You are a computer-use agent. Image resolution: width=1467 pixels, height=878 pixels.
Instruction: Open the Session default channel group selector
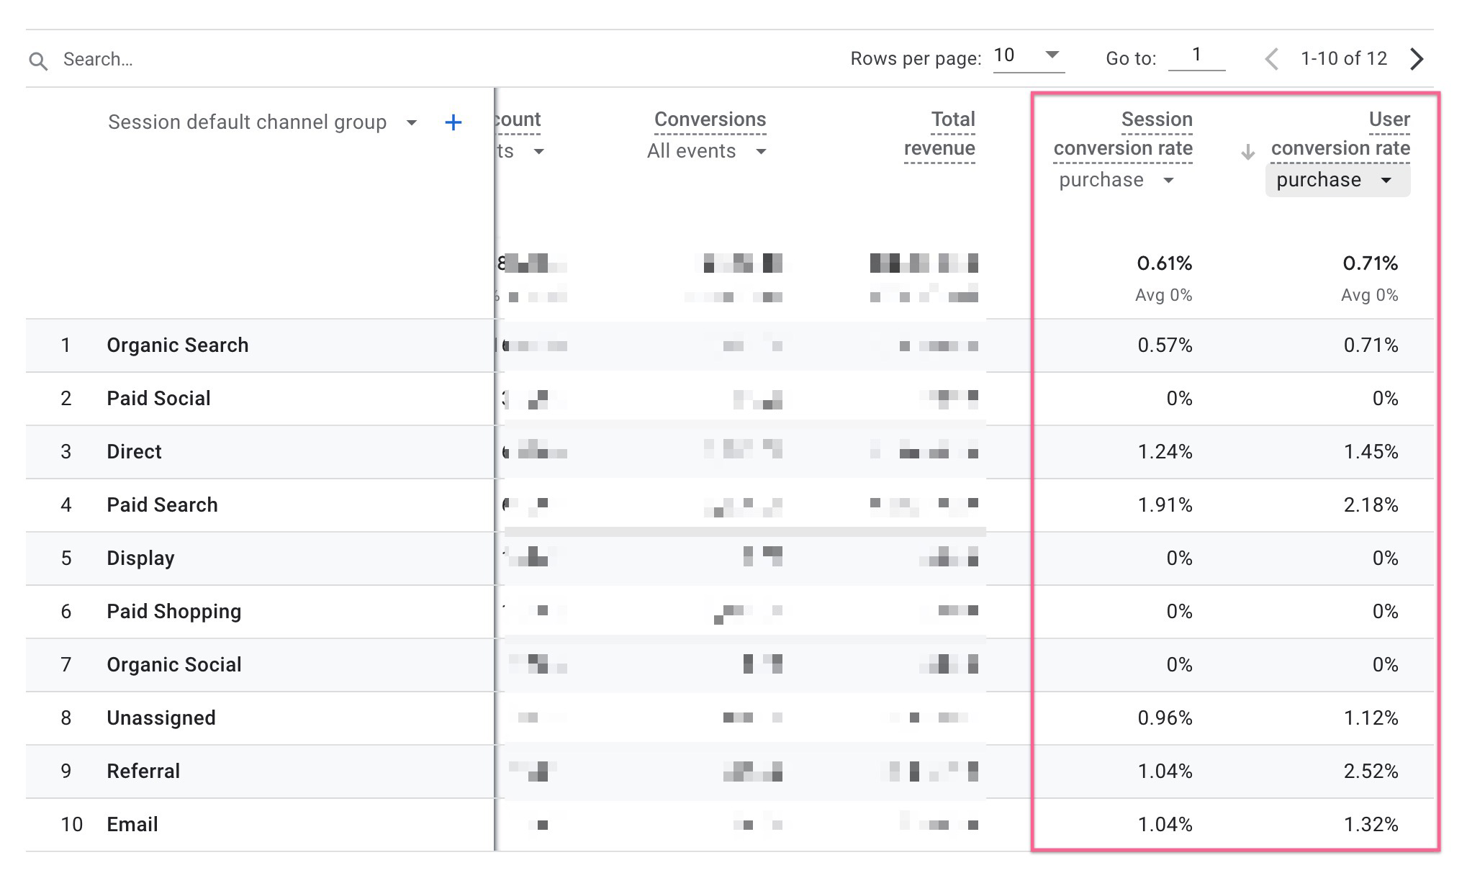click(x=410, y=122)
